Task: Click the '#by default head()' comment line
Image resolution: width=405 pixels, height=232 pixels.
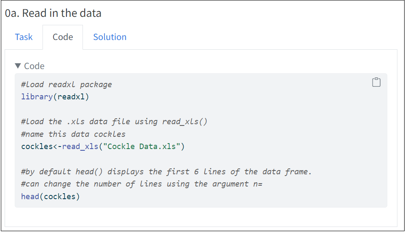Action: click(x=166, y=171)
